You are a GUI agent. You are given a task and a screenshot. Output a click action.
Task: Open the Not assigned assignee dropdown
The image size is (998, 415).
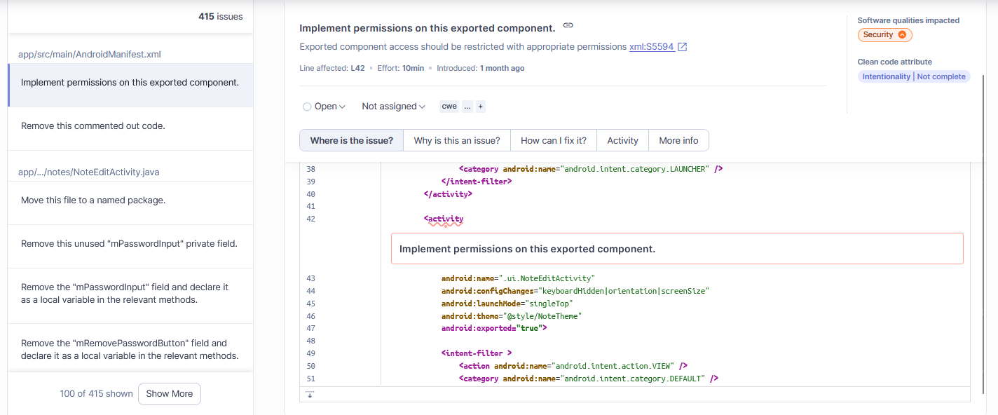393,107
